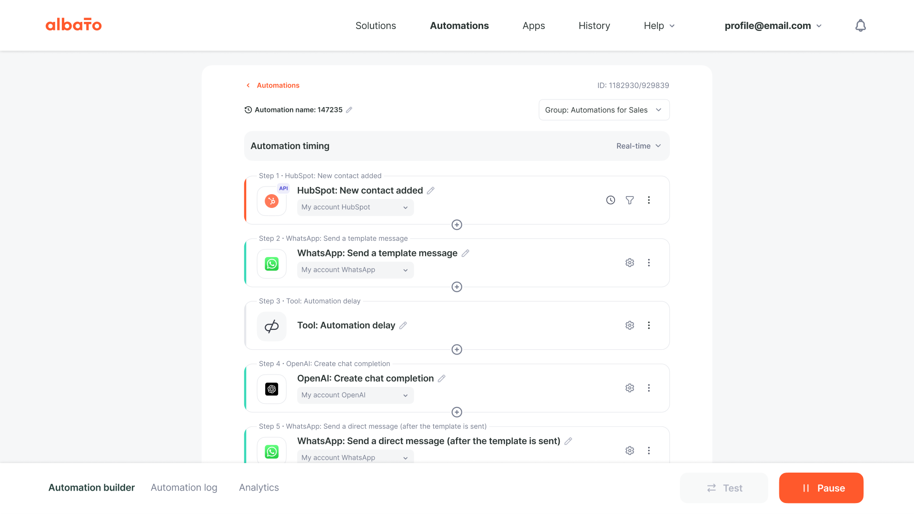914x514 pixels.
Task: Click the clock/history icon on Step 1
Action: tap(610, 199)
